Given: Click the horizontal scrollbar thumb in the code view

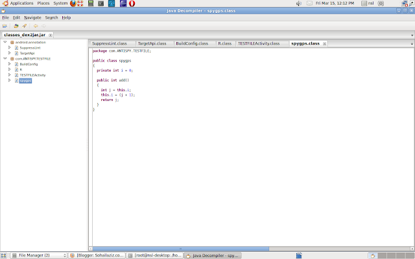Looking at the screenshot, I should (x=181, y=249).
